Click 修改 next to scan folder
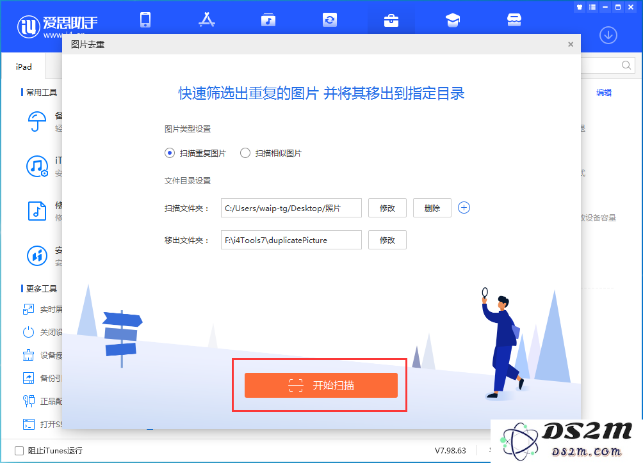643x463 pixels. 387,208
